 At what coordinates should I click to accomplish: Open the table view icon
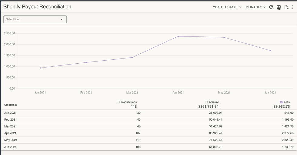(x=279, y=7)
